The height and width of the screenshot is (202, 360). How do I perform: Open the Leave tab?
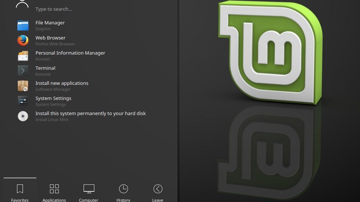(x=158, y=193)
